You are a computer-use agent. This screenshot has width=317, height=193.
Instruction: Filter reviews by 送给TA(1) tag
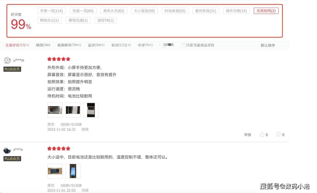pos(105,20)
